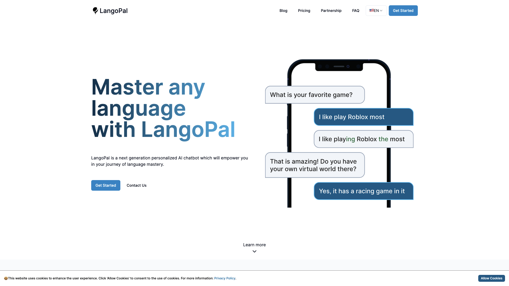Click the Allow Cookies button
The width and height of the screenshot is (509, 286).
pyautogui.click(x=491, y=278)
